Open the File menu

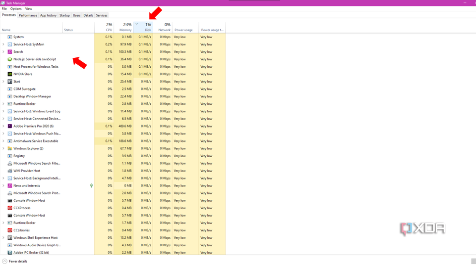[4, 9]
